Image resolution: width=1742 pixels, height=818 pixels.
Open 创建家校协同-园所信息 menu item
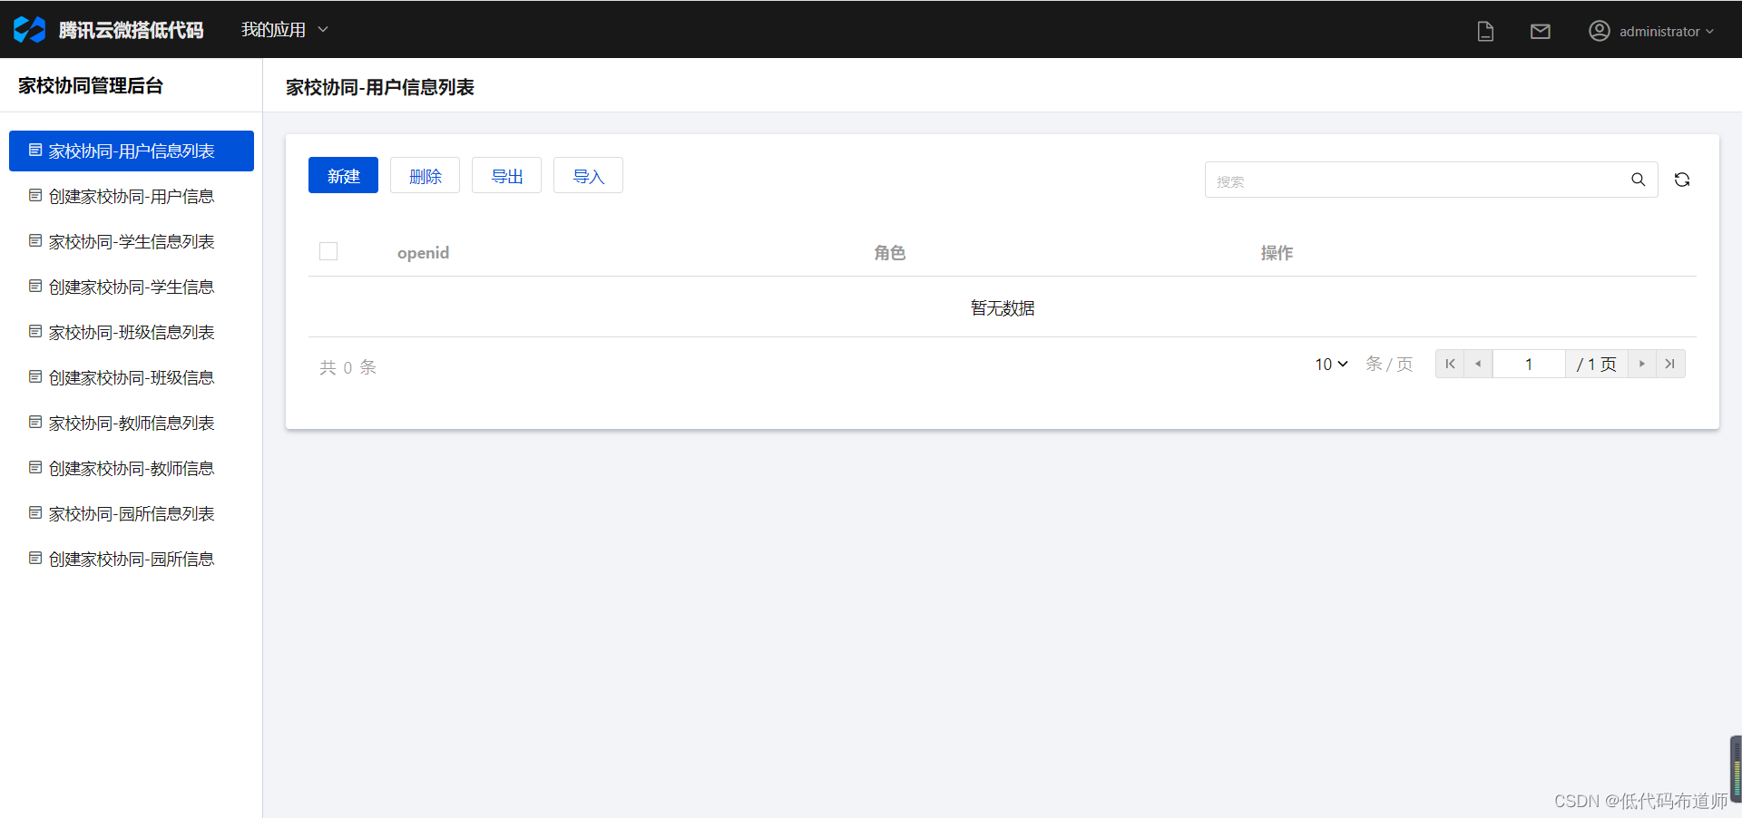[x=132, y=559]
